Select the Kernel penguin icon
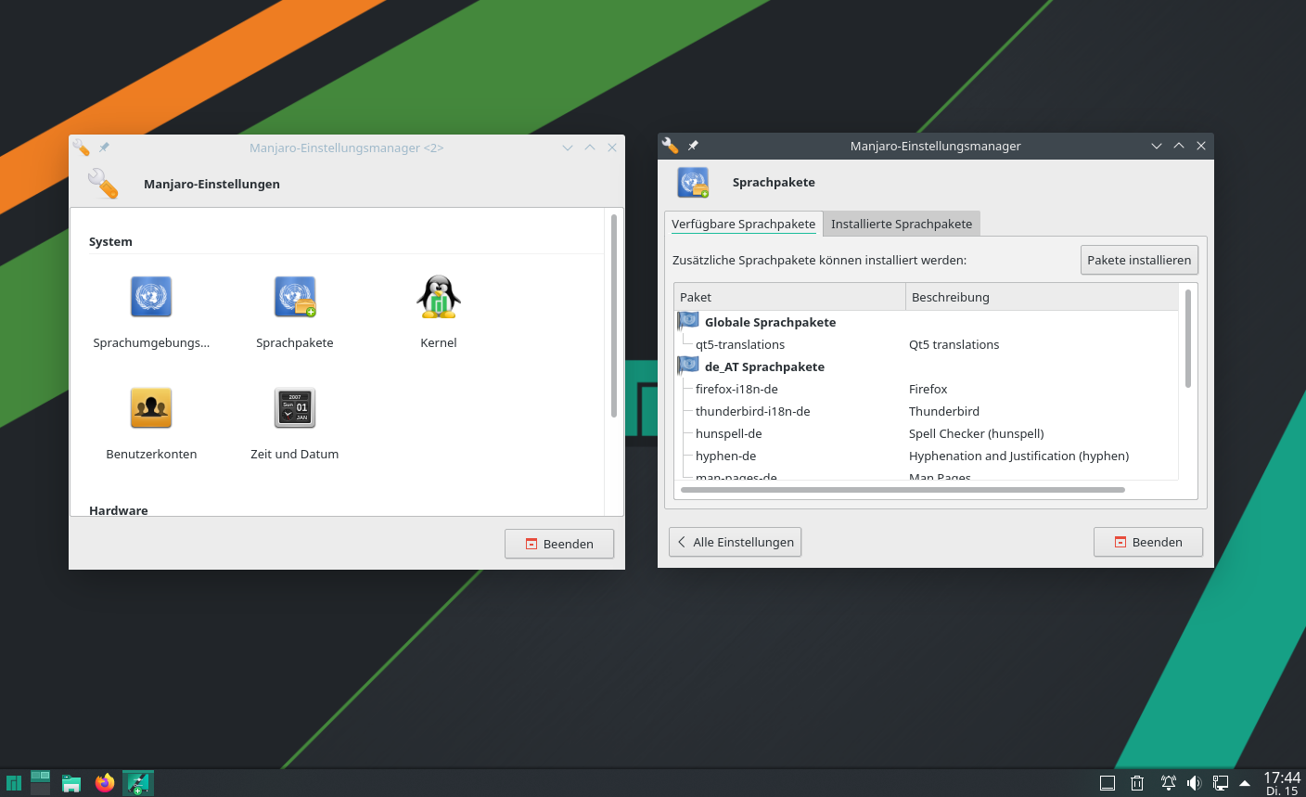1306x797 pixels. 438,297
